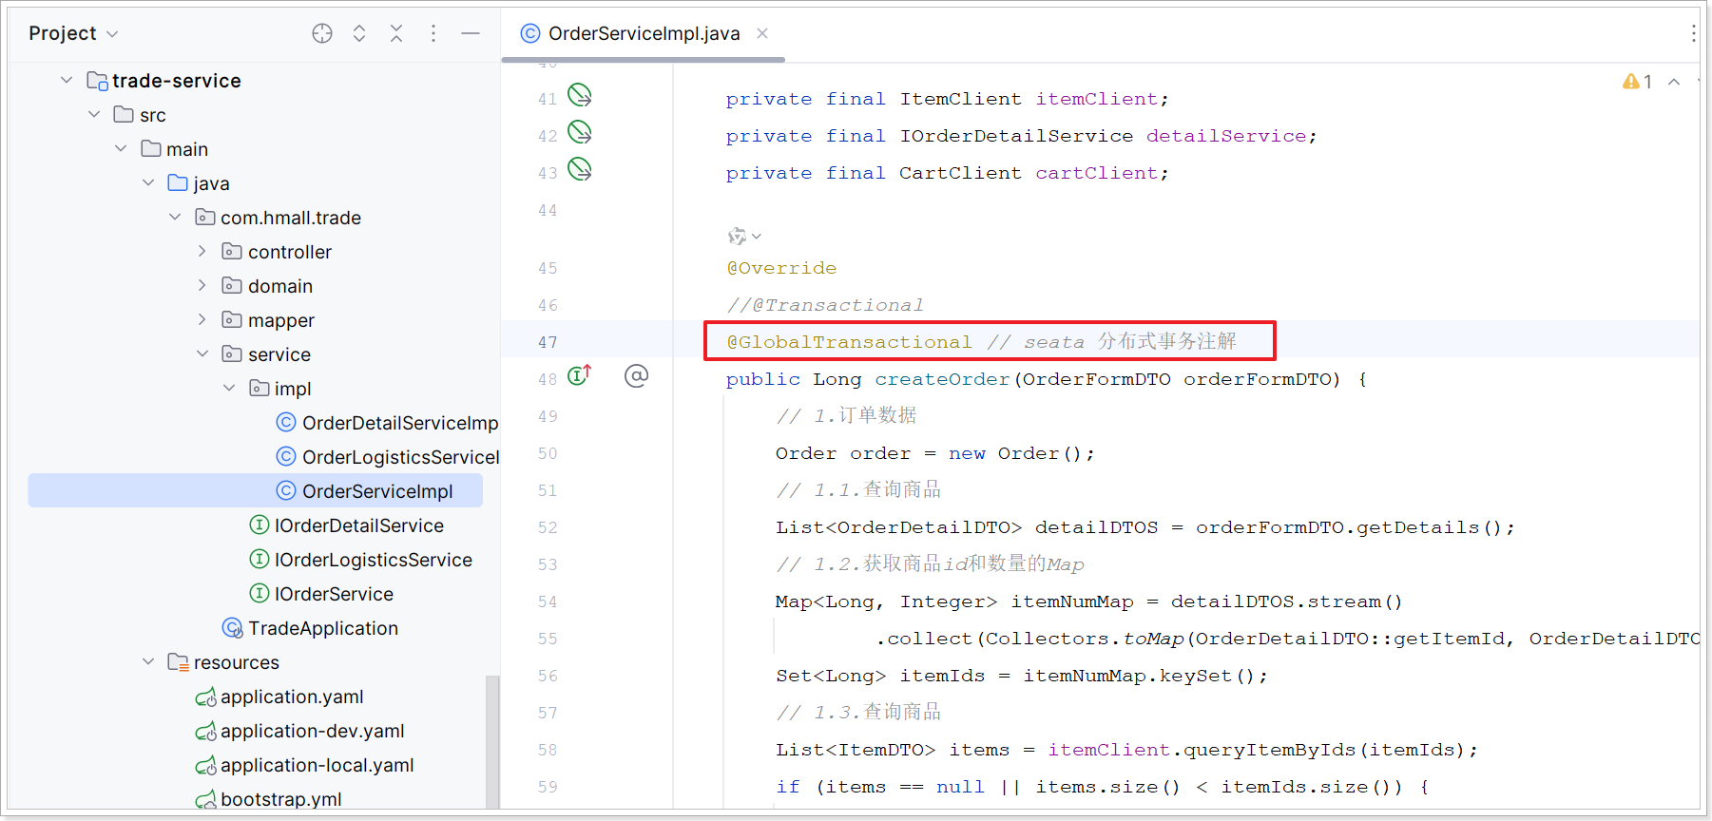Open OrderLogisticsServiceImpl class
The height and width of the screenshot is (821, 1712).
[x=400, y=457]
